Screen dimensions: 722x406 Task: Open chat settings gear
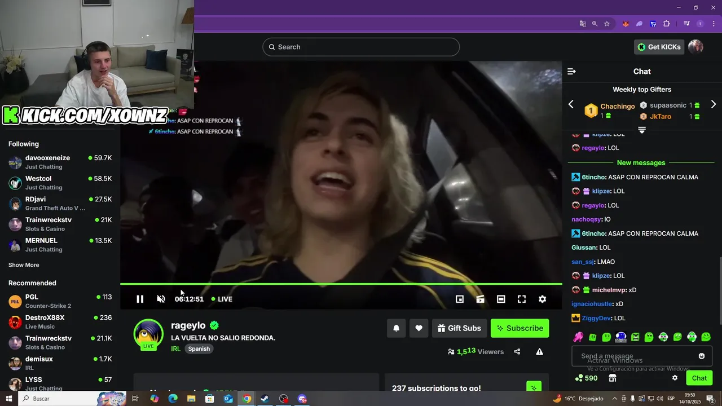675,378
